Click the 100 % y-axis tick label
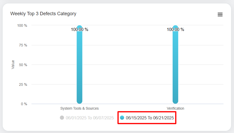The height and width of the screenshot is (133, 234). (x=22, y=25)
